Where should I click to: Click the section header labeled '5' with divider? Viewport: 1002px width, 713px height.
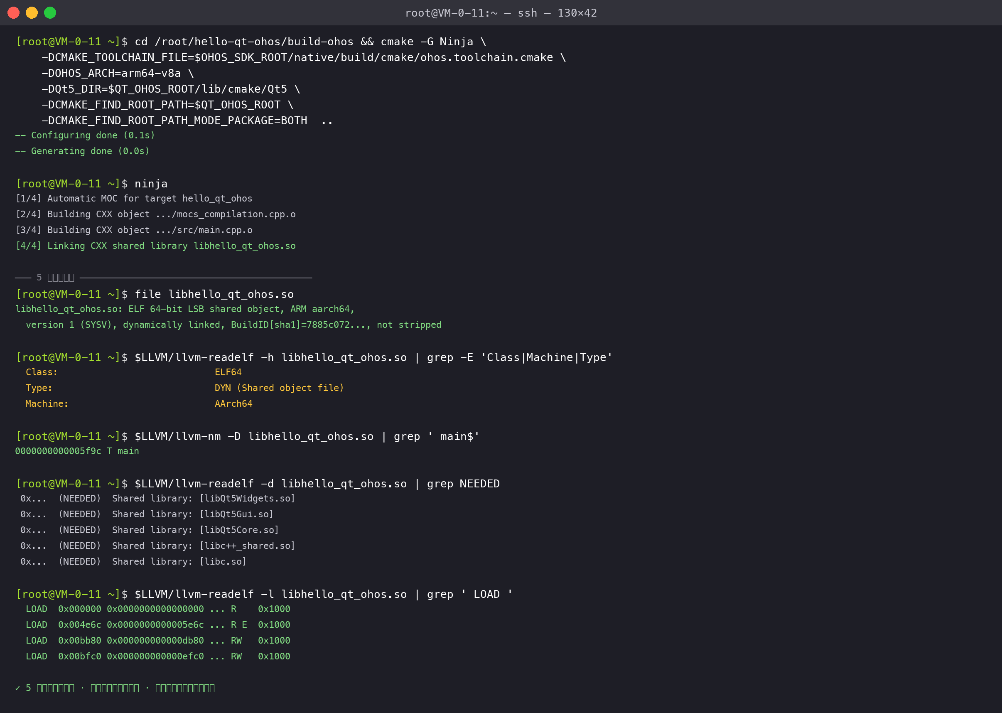point(163,278)
